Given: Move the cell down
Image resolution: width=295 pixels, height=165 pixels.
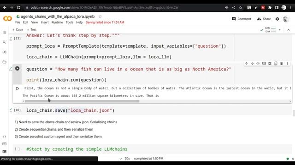Looking at the screenshot, I should [x=252, y=63].
